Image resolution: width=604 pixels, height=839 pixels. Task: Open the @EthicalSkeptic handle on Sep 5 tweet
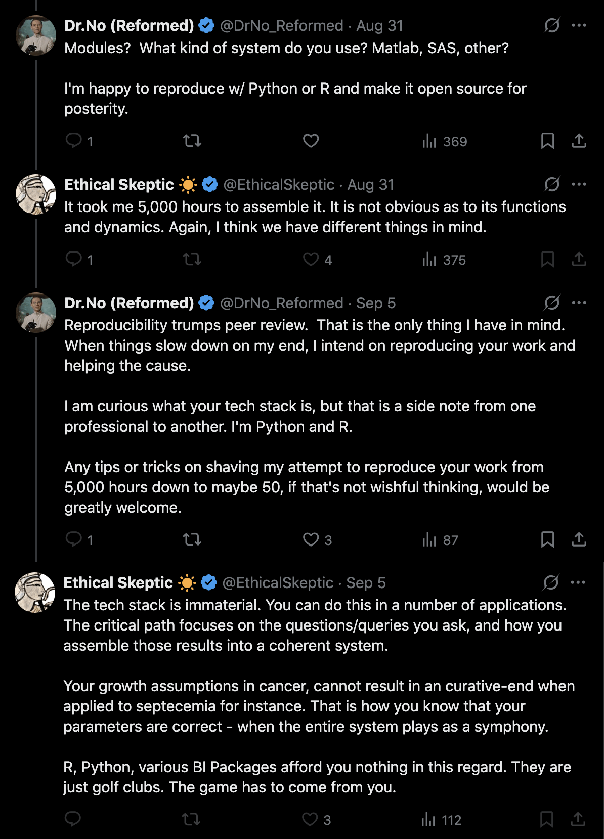pyautogui.click(x=278, y=583)
